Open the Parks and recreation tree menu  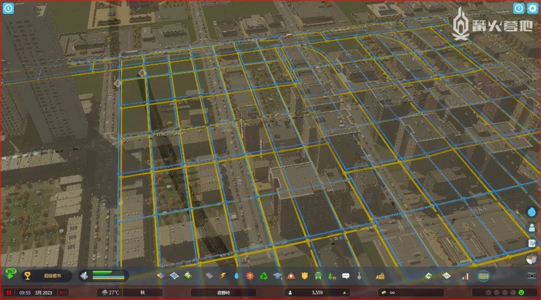[332, 276]
